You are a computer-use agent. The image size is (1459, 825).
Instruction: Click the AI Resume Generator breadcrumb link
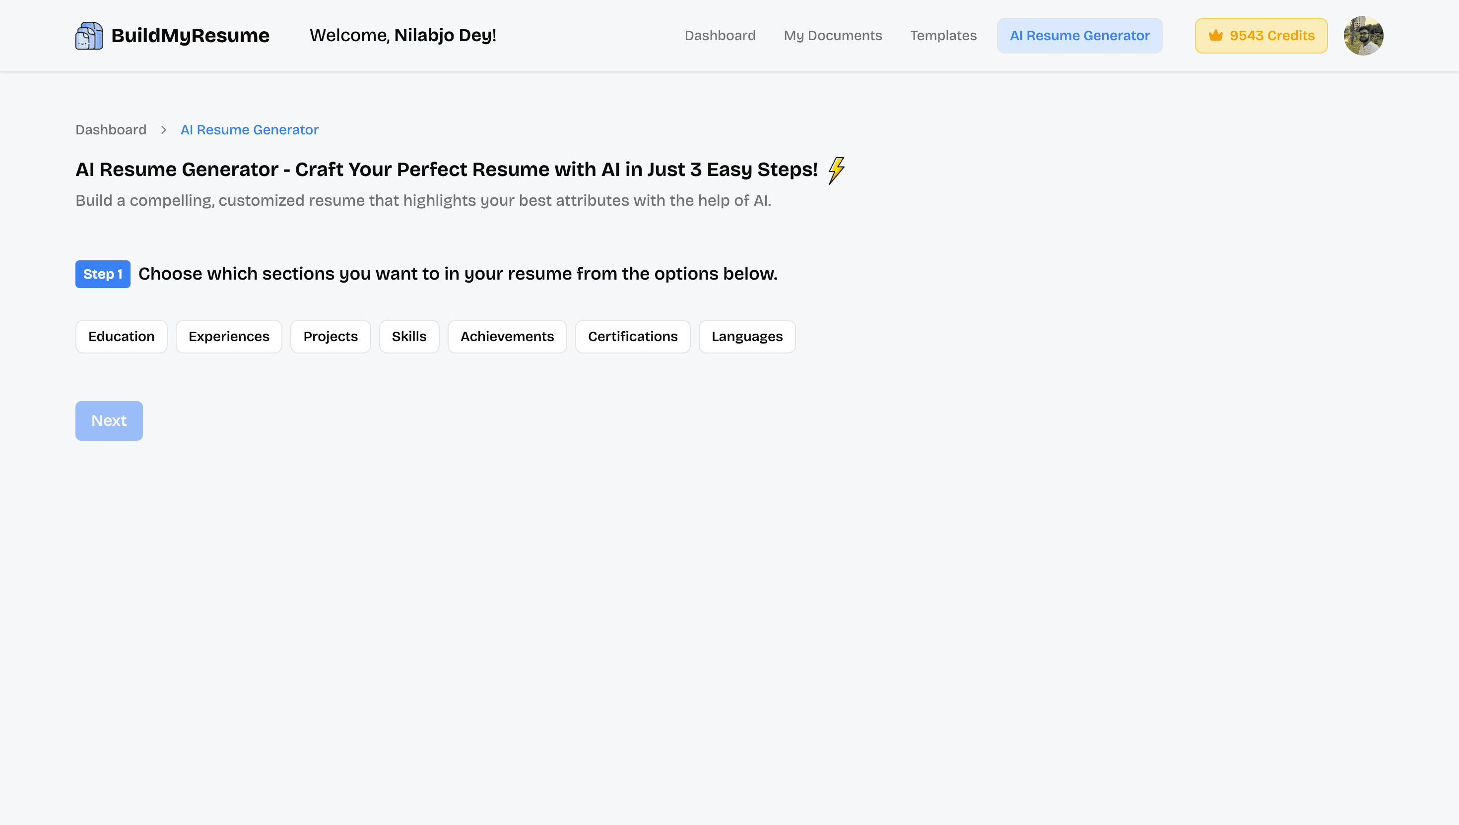pos(250,130)
